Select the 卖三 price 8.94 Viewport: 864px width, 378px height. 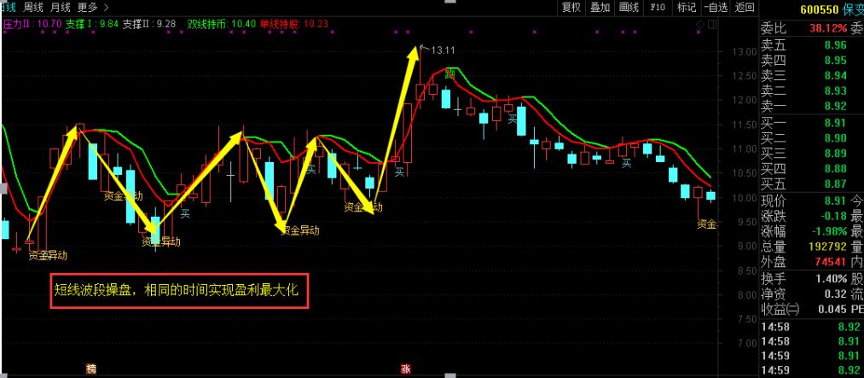tap(835, 76)
